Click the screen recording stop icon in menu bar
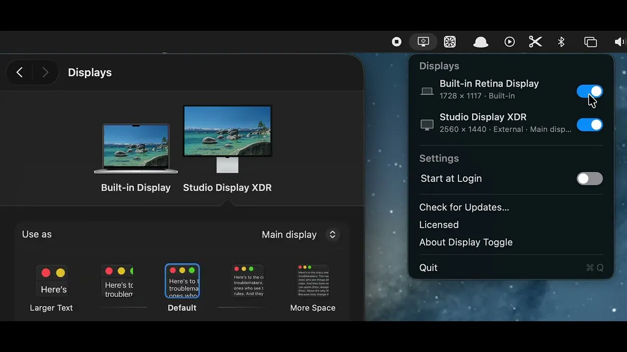The width and height of the screenshot is (627, 352). (x=397, y=42)
